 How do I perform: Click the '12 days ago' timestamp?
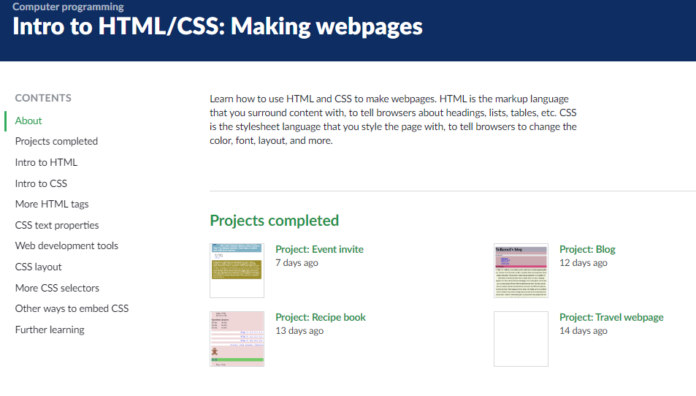click(x=584, y=263)
